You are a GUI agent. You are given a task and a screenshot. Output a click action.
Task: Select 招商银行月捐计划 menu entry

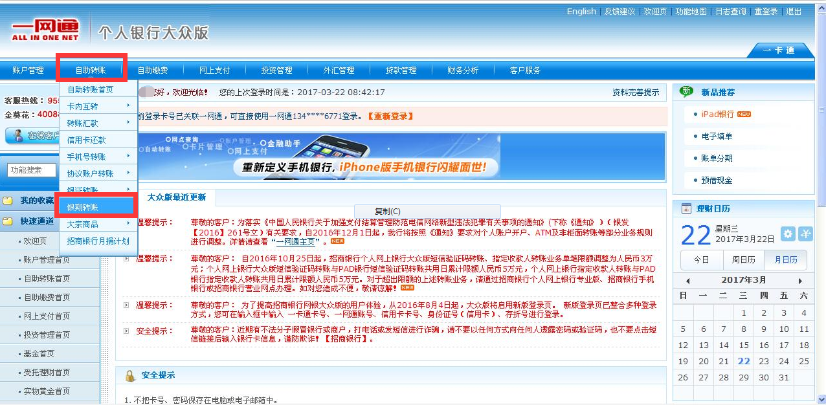tap(97, 241)
